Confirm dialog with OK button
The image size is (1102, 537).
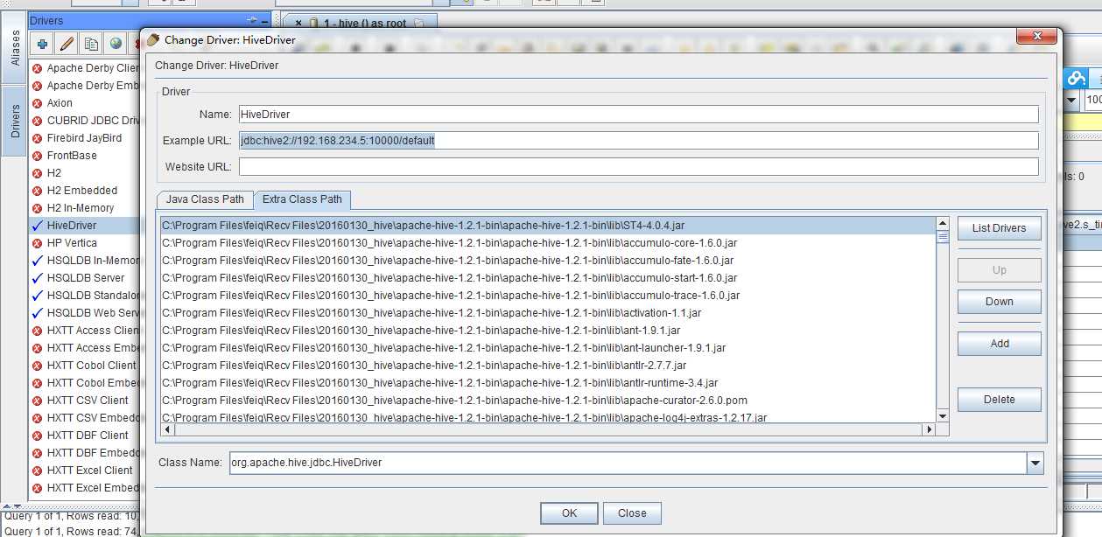[x=569, y=513]
